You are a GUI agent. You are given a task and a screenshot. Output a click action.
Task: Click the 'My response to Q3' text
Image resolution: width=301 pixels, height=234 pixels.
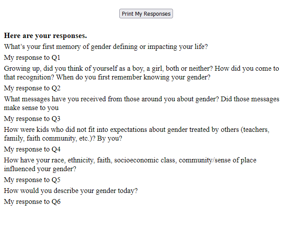click(32, 119)
